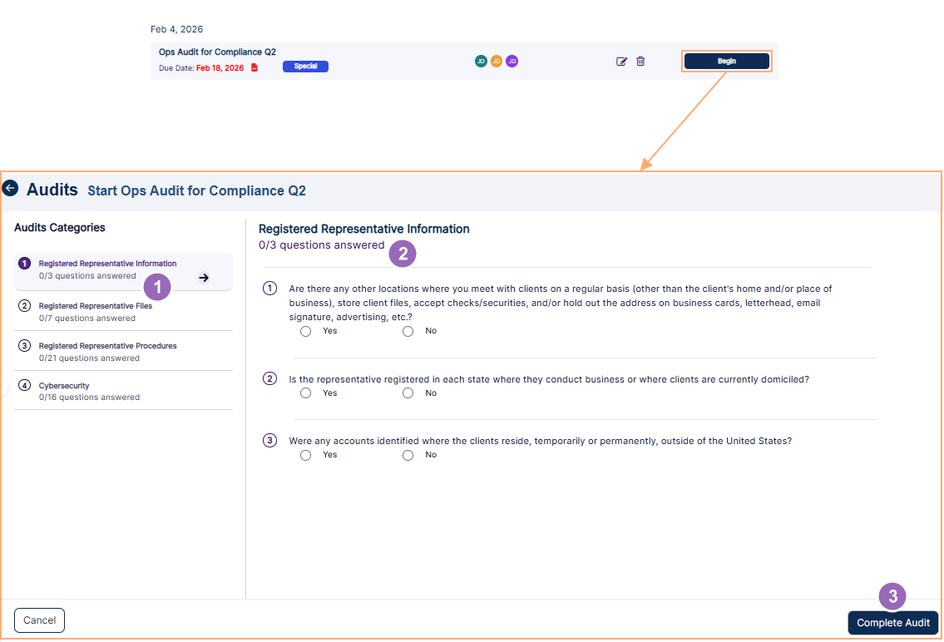Click the purple JD avatar icon
944x642 pixels.
pyautogui.click(x=512, y=61)
